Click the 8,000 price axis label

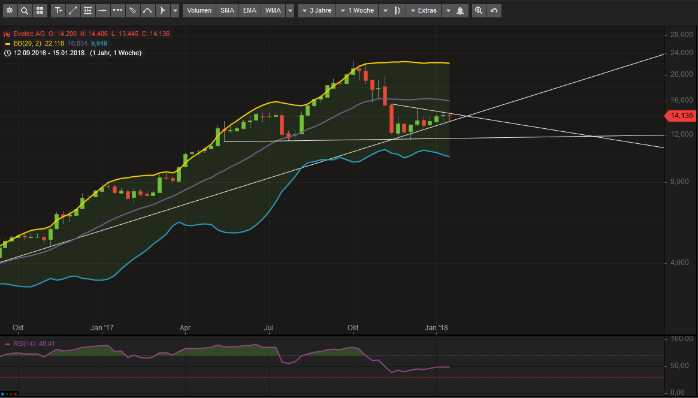[x=679, y=182]
